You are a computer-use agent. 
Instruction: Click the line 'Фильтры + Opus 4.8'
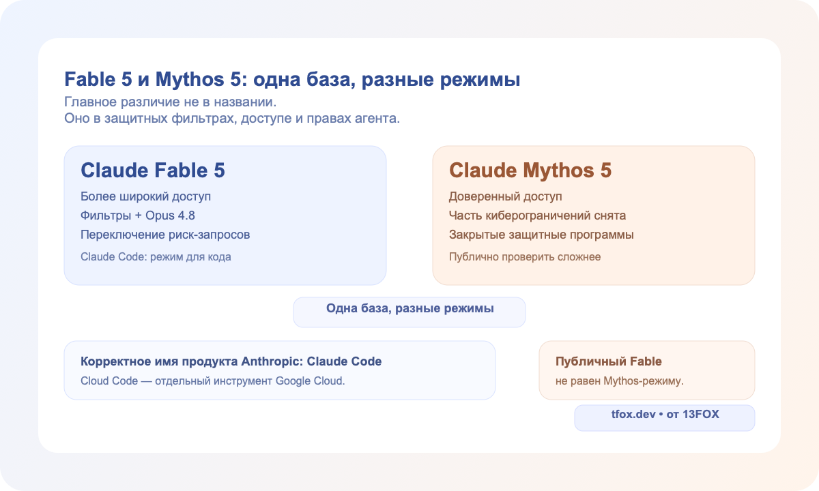[138, 215]
